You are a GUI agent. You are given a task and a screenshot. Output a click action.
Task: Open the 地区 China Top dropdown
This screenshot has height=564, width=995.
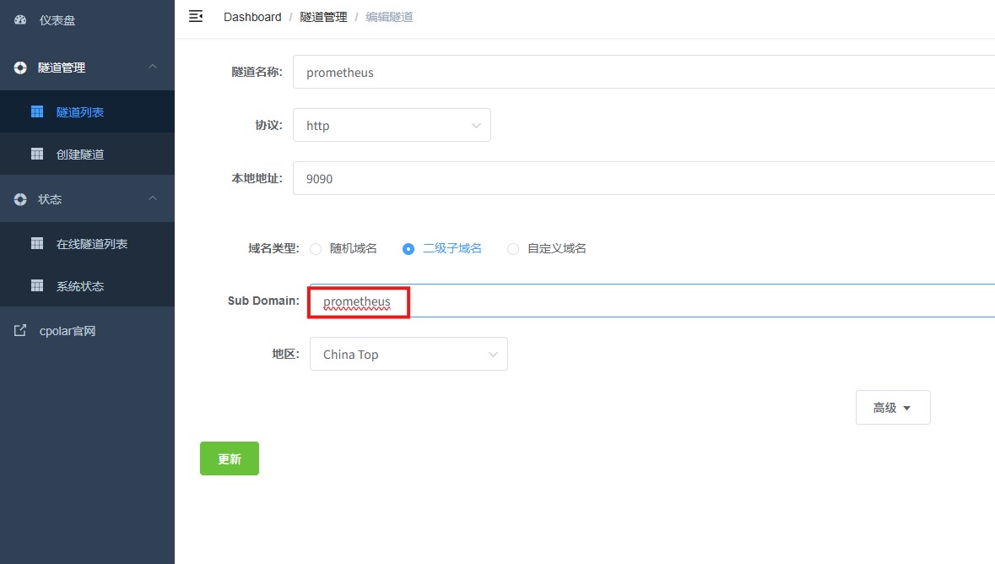[408, 354]
